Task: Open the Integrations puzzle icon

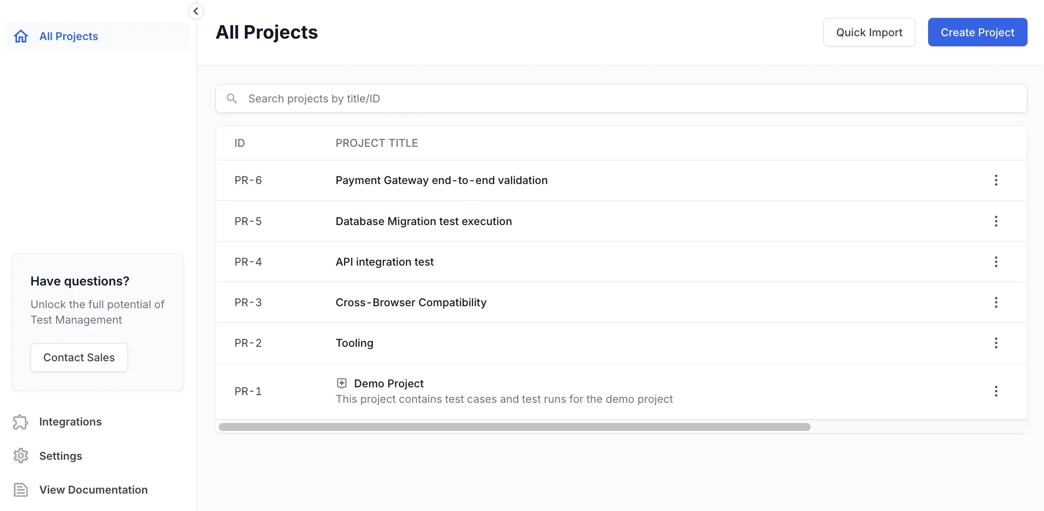Action: [20, 422]
